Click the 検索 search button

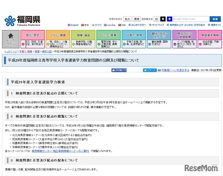click(215, 19)
